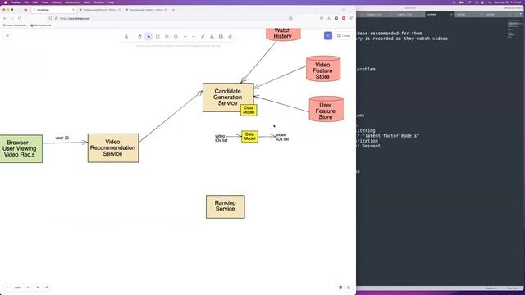The width and height of the screenshot is (525, 295).
Task: Go back in Firefox
Action: pos(5,18)
